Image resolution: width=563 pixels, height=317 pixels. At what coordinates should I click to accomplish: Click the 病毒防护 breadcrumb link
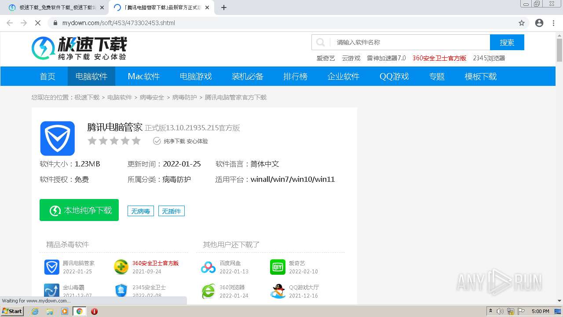point(184,97)
